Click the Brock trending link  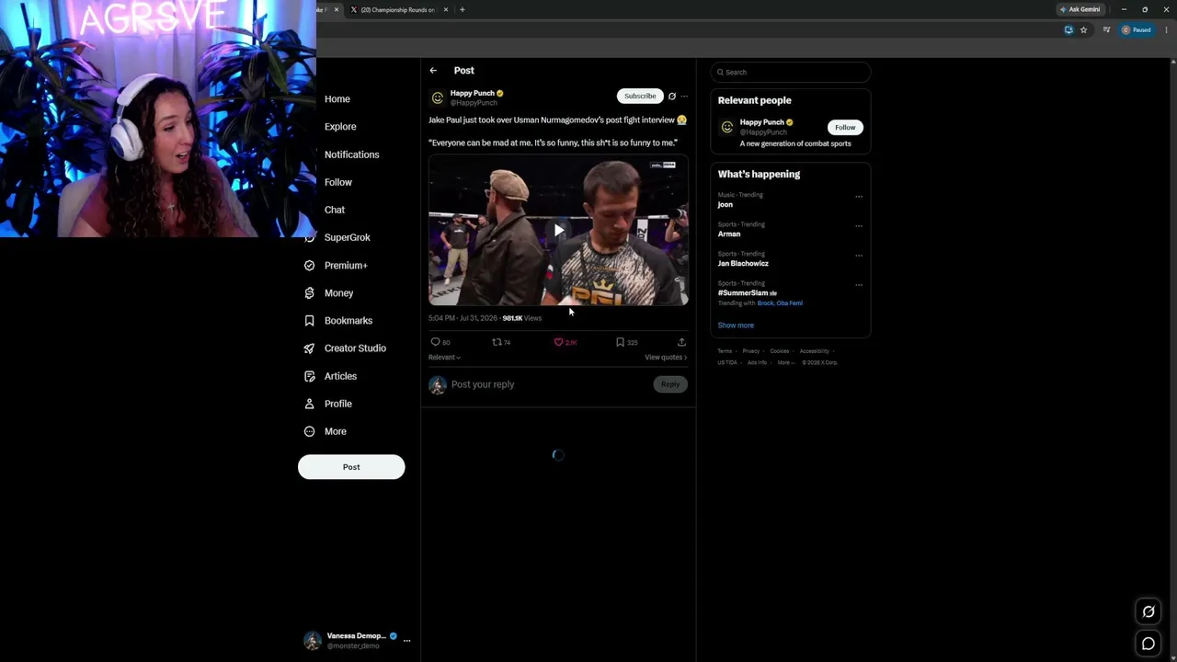(765, 303)
